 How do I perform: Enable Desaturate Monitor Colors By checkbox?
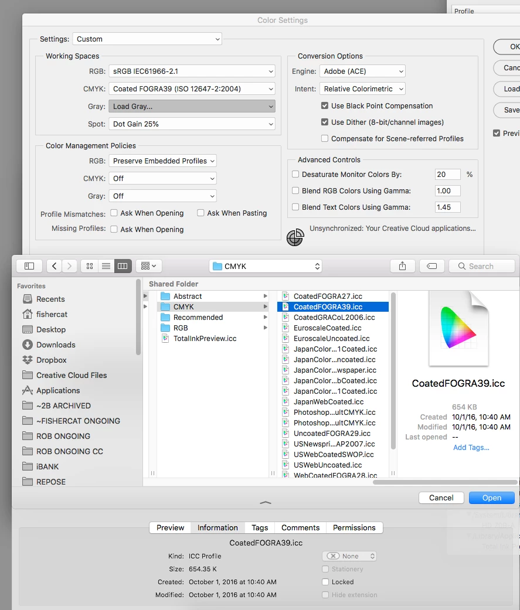(x=295, y=174)
